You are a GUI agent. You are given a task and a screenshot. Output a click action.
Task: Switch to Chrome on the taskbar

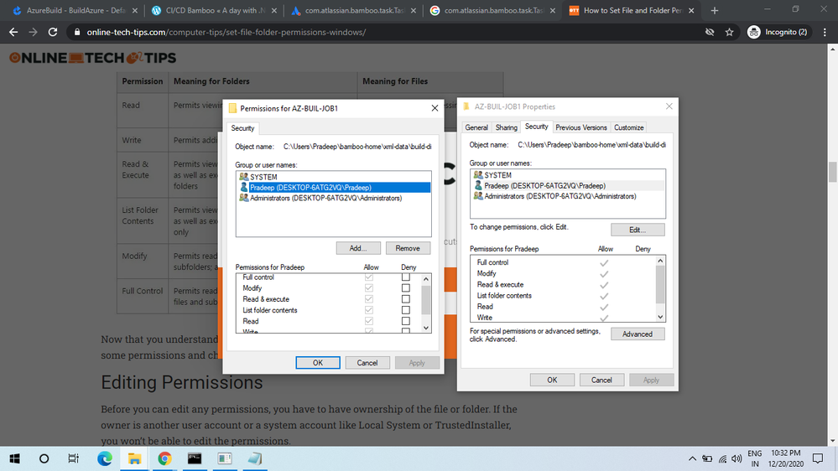click(x=164, y=458)
